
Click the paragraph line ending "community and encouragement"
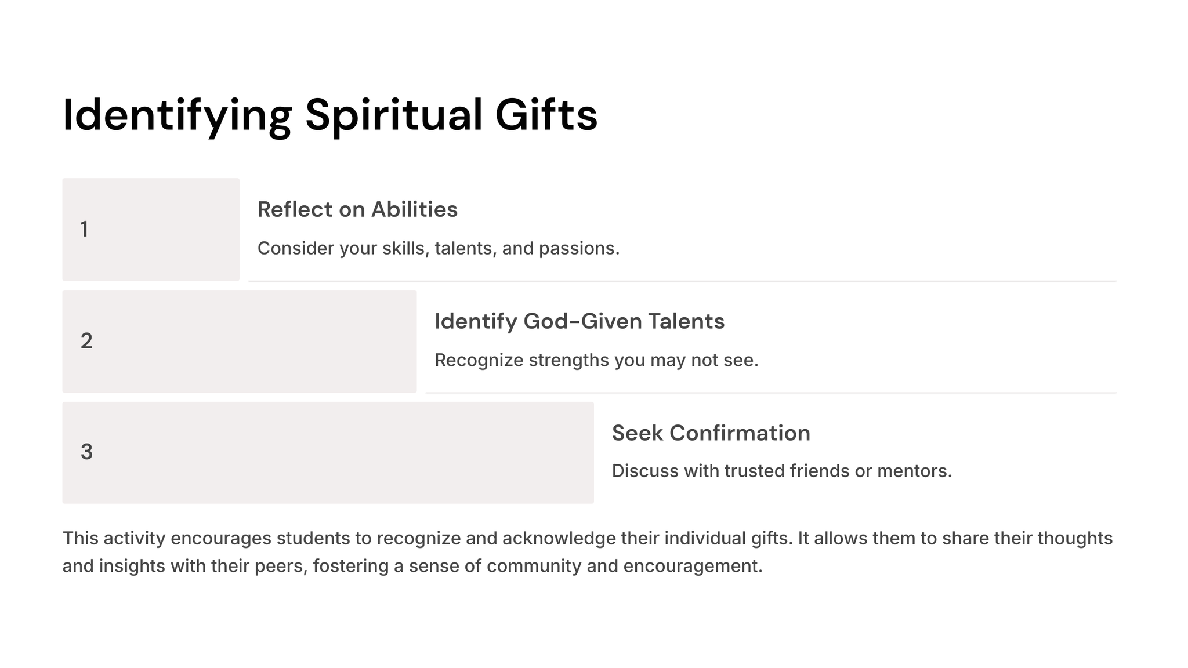coord(412,566)
